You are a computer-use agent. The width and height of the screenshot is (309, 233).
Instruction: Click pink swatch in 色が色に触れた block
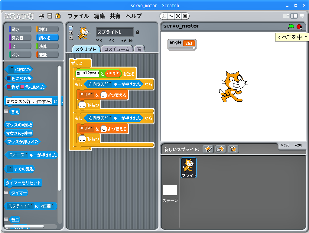22,87
